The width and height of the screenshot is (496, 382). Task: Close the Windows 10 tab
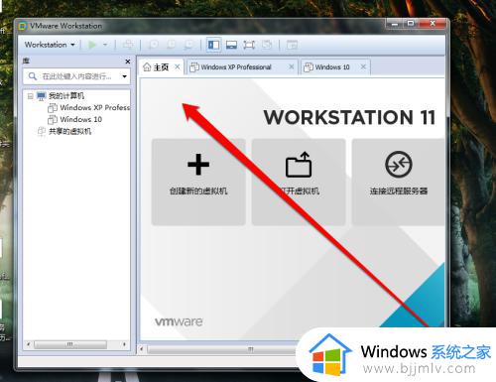click(363, 66)
